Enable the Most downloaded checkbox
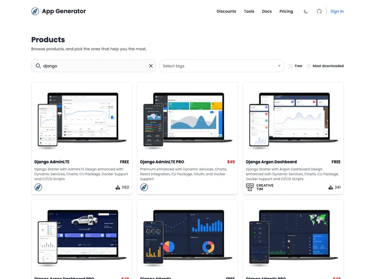The width and height of the screenshot is (375, 279). [x=309, y=66]
